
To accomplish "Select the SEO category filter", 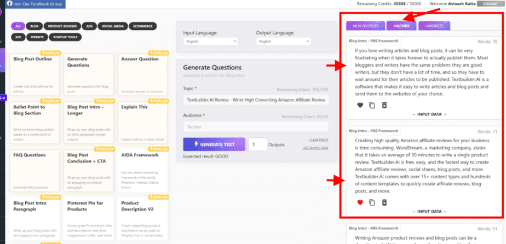I will coord(18,37).
